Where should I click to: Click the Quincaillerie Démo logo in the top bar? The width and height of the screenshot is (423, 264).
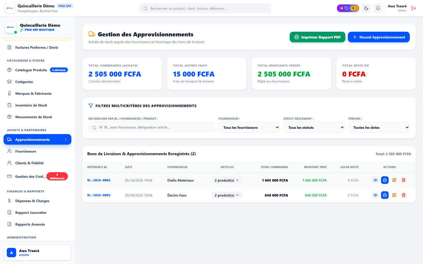pos(10,8)
